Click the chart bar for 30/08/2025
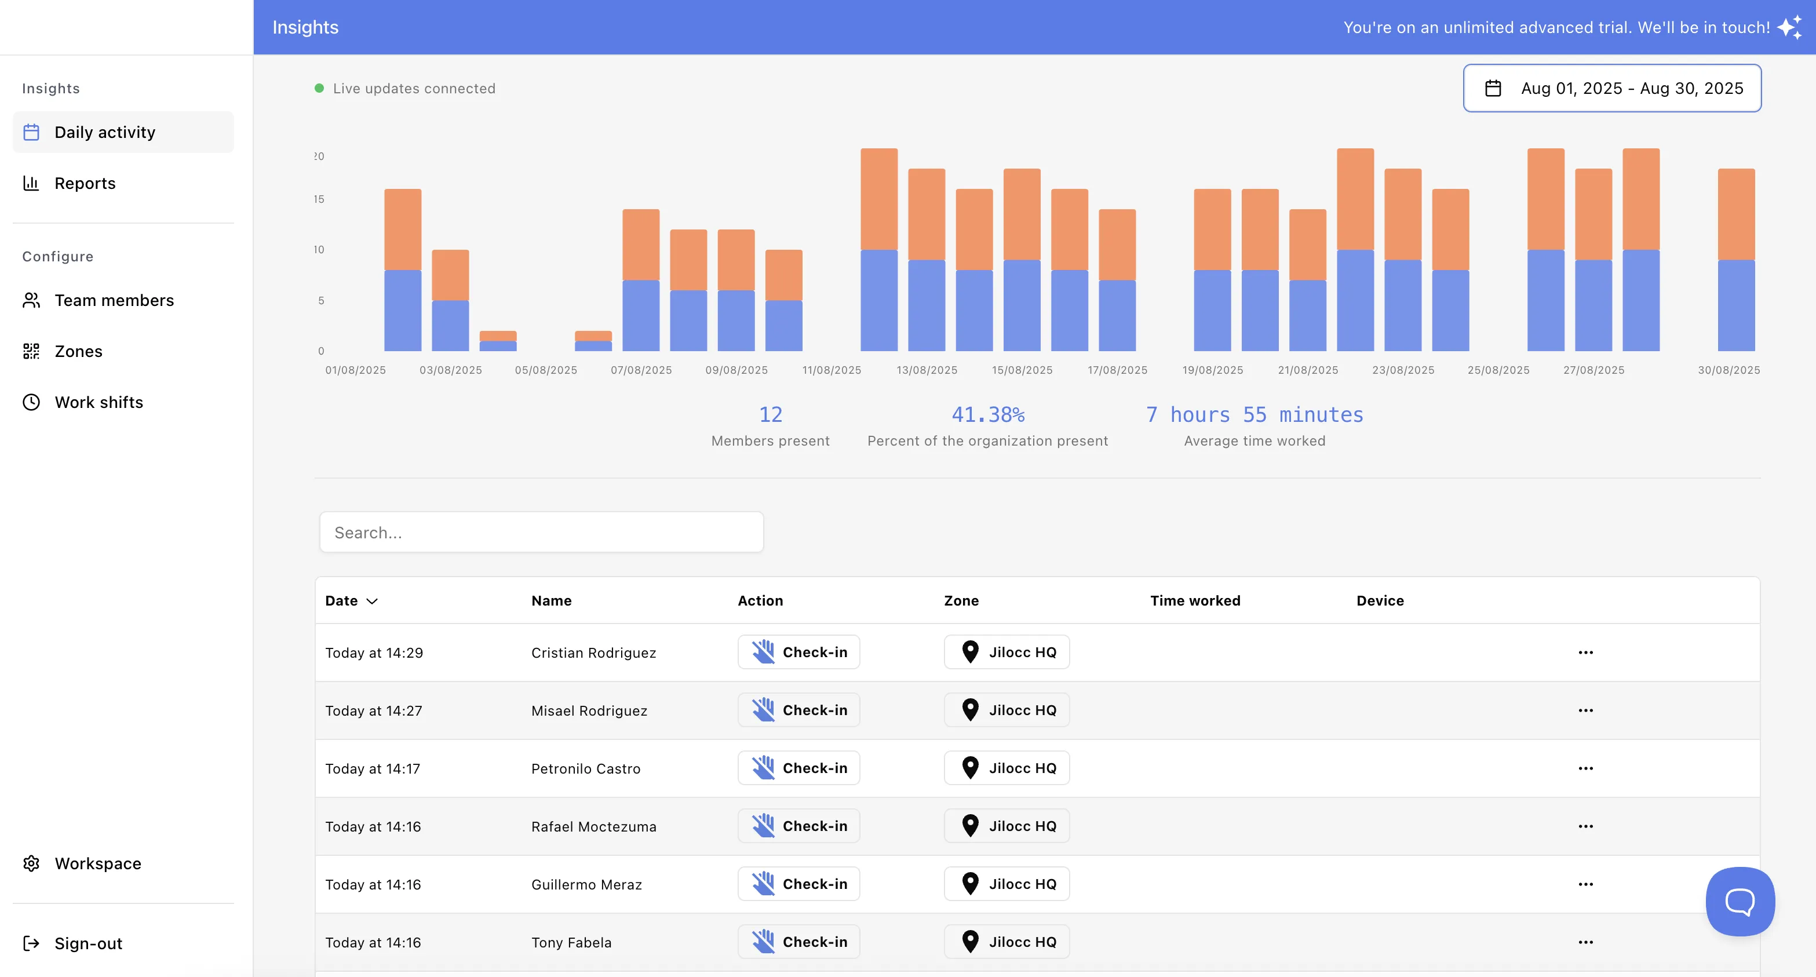The image size is (1816, 977). pos(1735,260)
